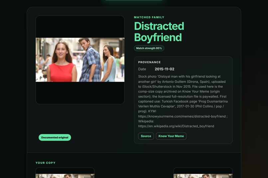The width and height of the screenshot is (268, 178).
Task: Click the YOUR COPY section label
Action: [46, 163]
